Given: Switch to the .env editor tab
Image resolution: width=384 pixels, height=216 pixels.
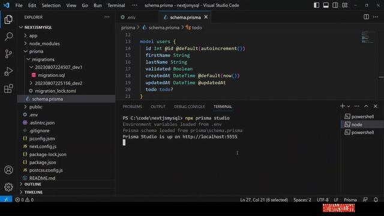Looking at the screenshot, I should point(137,17).
